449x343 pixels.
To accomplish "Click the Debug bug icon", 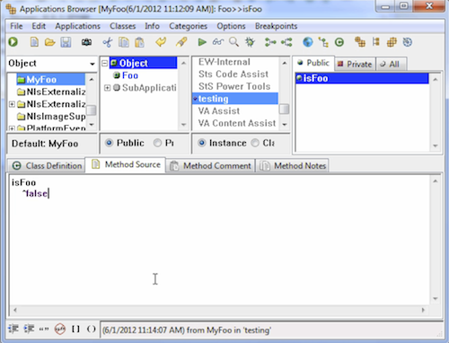I will click(x=250, y=42).
